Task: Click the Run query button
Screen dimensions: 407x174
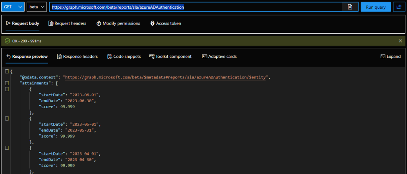Action: click(x=376, y=7)
